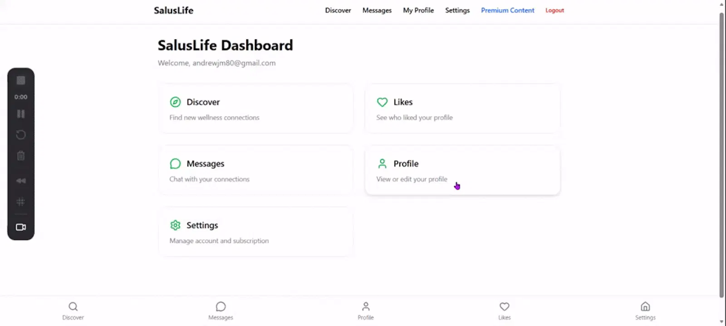The height and width of the screenshot is (326, 726).
Task: Toggle the camera icon in recorder widget
Action: coord(21,227)
